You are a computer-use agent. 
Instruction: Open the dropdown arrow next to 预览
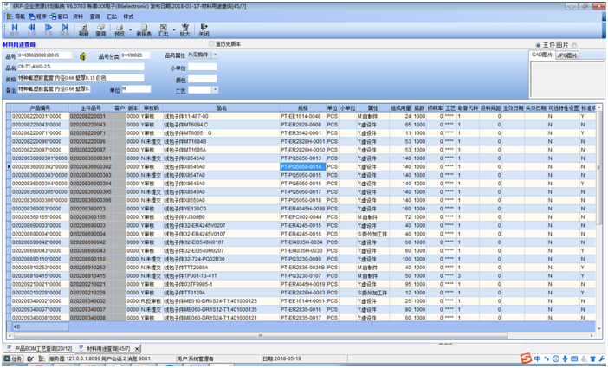coord(131,32)
